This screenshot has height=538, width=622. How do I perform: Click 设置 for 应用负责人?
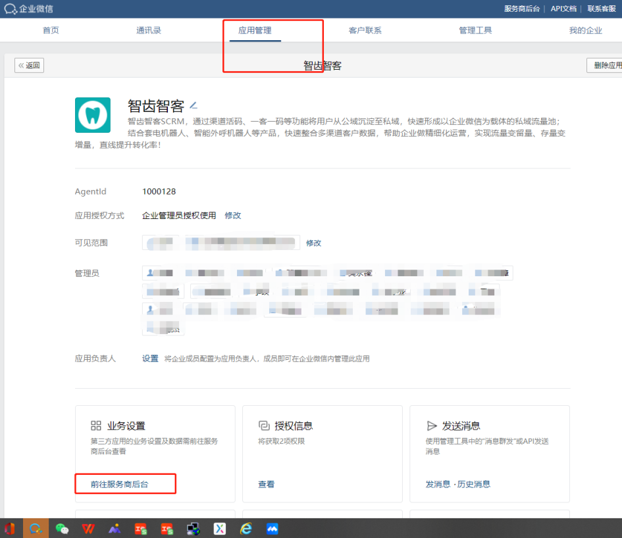pos(150,358)
